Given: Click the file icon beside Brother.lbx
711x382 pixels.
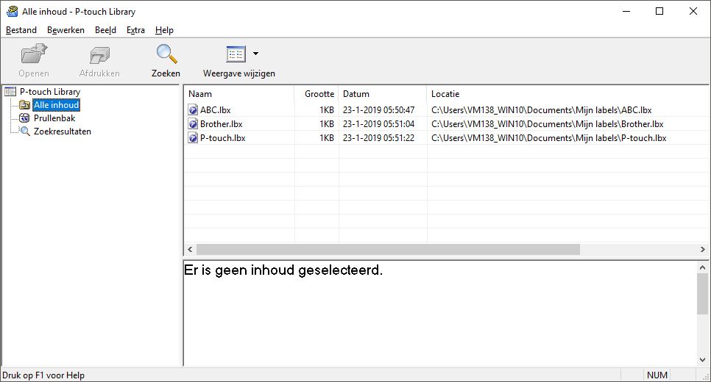Looking at the screenshot, I should (193, 124).
